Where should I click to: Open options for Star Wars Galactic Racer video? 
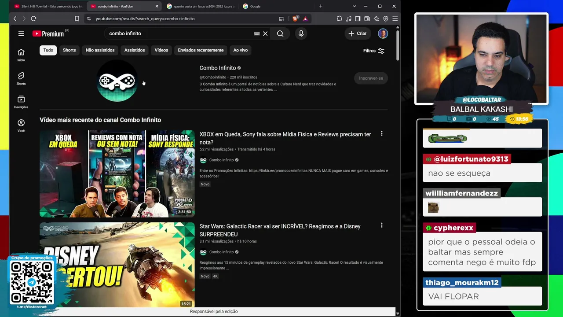pos(382,225)
